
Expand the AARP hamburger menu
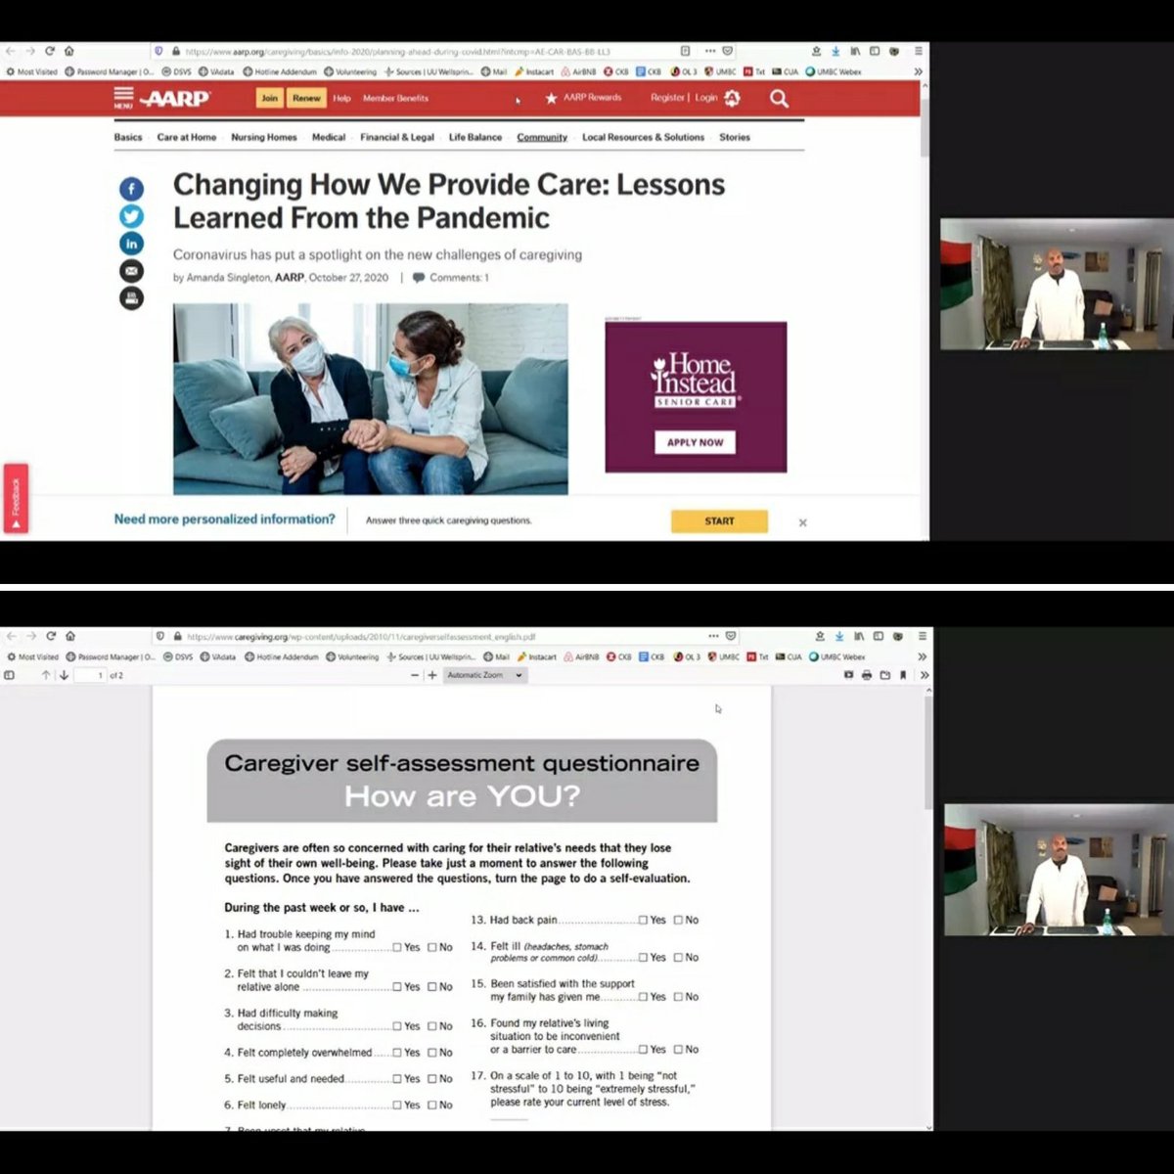pos(123,97)
